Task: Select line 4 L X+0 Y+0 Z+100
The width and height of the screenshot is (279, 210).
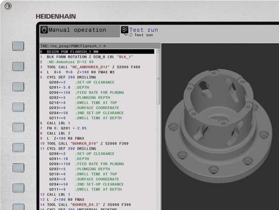Action: (77, 72)
